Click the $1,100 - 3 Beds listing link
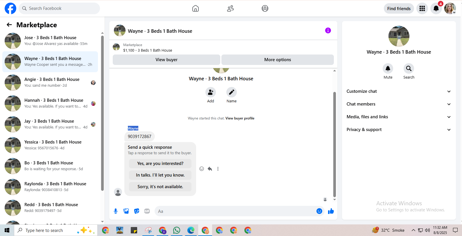The width and height of the screenshot is (462, 236). pyautogui.click(x=148, y=50)
